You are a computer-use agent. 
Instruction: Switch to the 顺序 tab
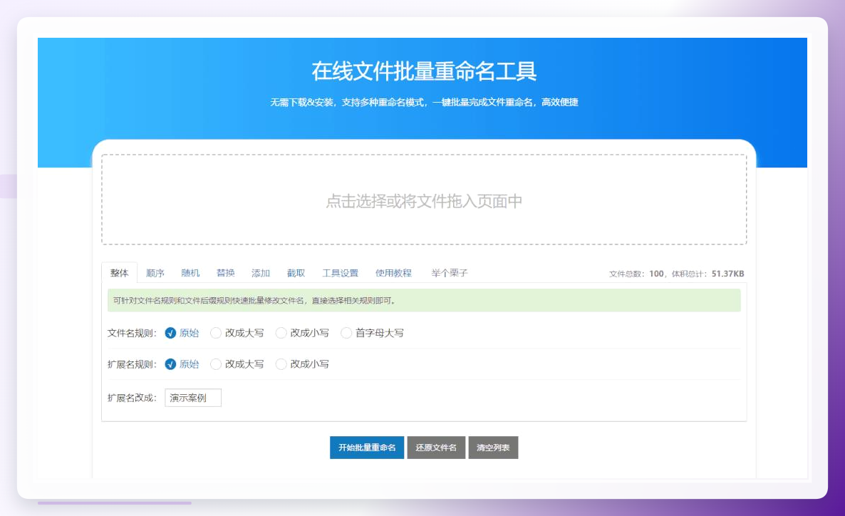(155, 273)
